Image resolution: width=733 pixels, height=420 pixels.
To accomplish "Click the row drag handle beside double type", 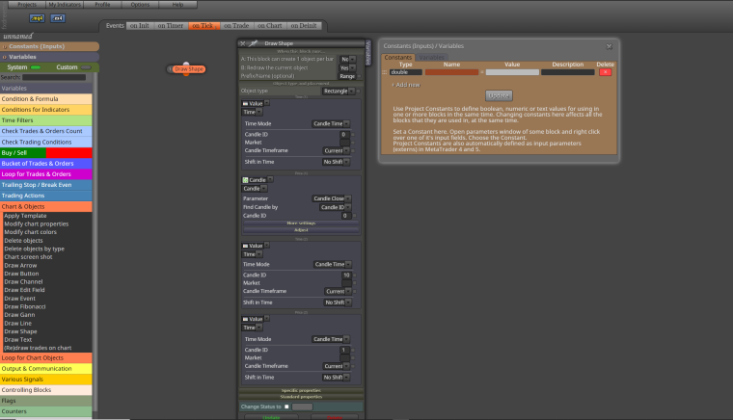I will [x=385, y=72].
